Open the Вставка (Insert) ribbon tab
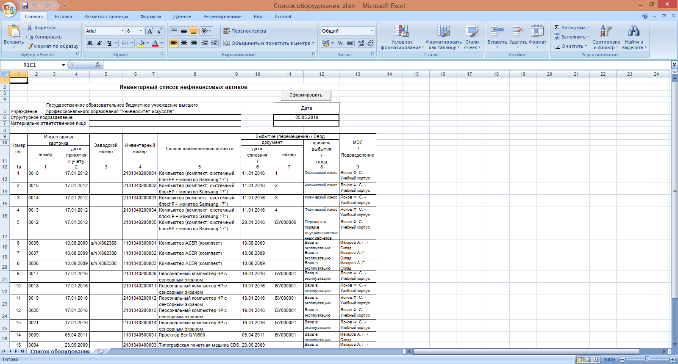 coord(63,17)
